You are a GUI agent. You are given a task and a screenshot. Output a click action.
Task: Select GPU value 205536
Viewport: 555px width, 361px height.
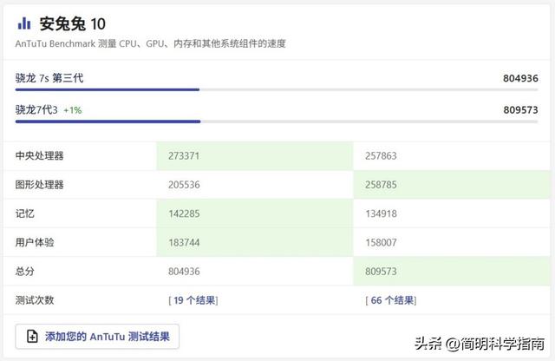[x=184, y=185]
